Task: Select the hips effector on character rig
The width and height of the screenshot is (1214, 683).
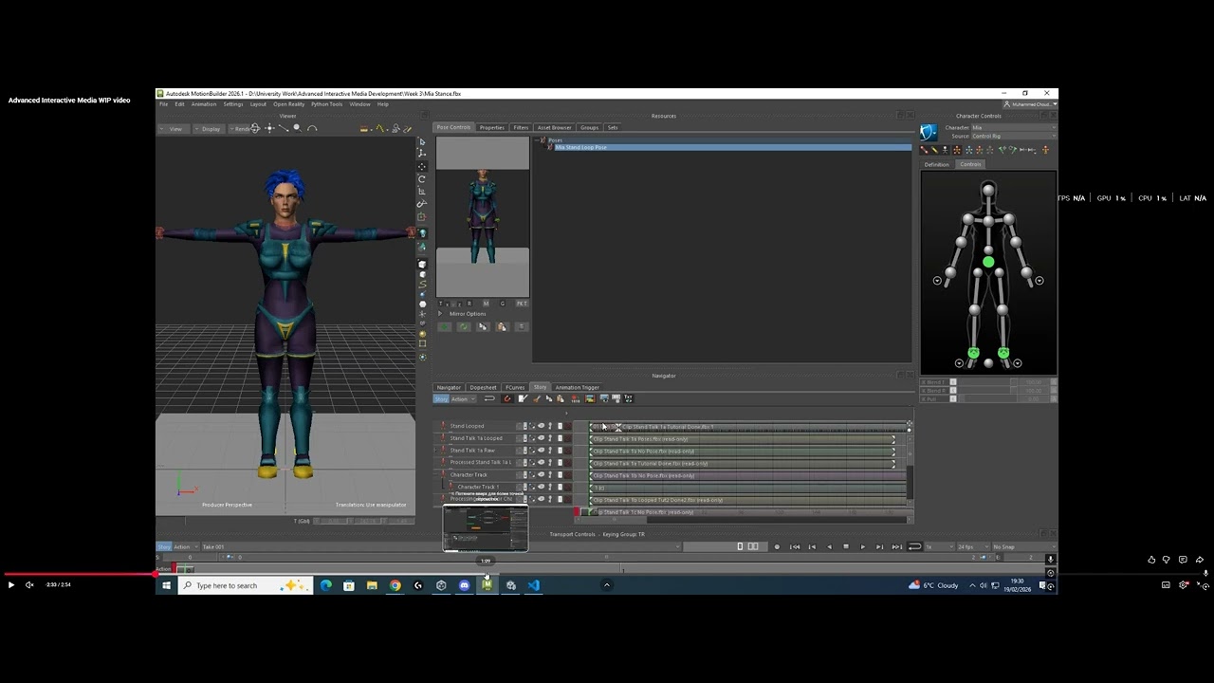Action: coord(988,262)
